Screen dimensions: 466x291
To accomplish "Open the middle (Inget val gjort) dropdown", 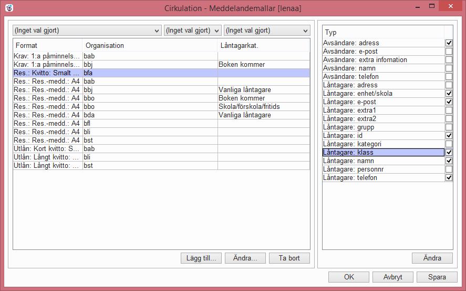I will point(193,31).
